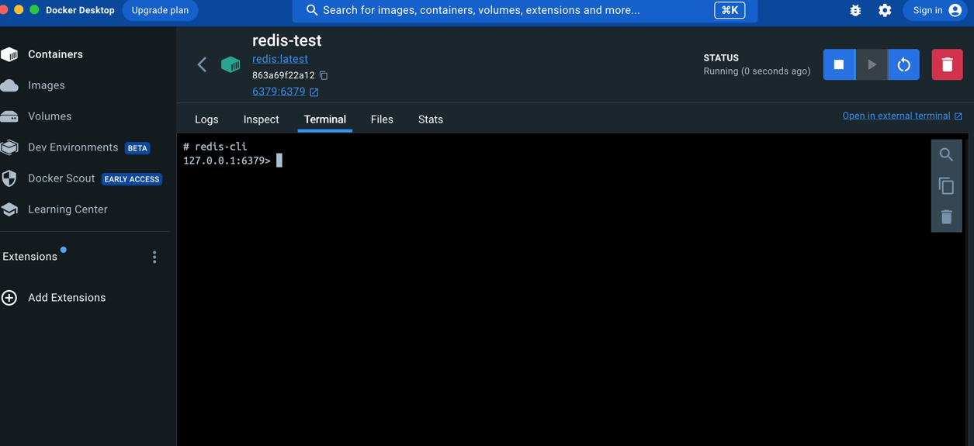Delete the redis-test container
The image size is (974, 446).
tap(947, 65)
